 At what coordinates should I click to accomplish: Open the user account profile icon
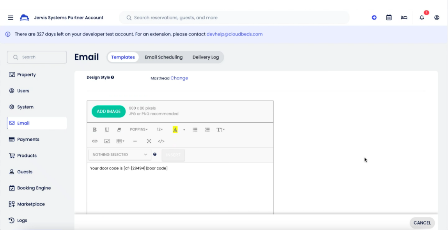click(437, 18)
